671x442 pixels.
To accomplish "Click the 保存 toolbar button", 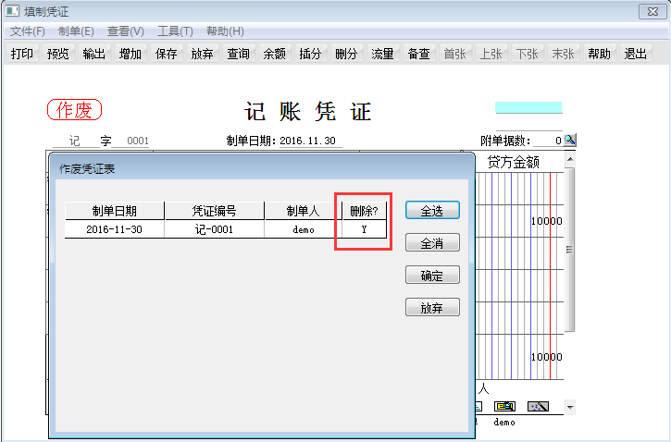I will coord(167,54).
